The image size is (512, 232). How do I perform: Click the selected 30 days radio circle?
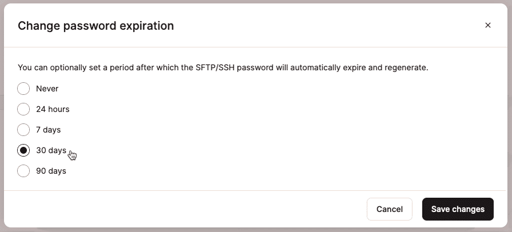click(23, 150)
